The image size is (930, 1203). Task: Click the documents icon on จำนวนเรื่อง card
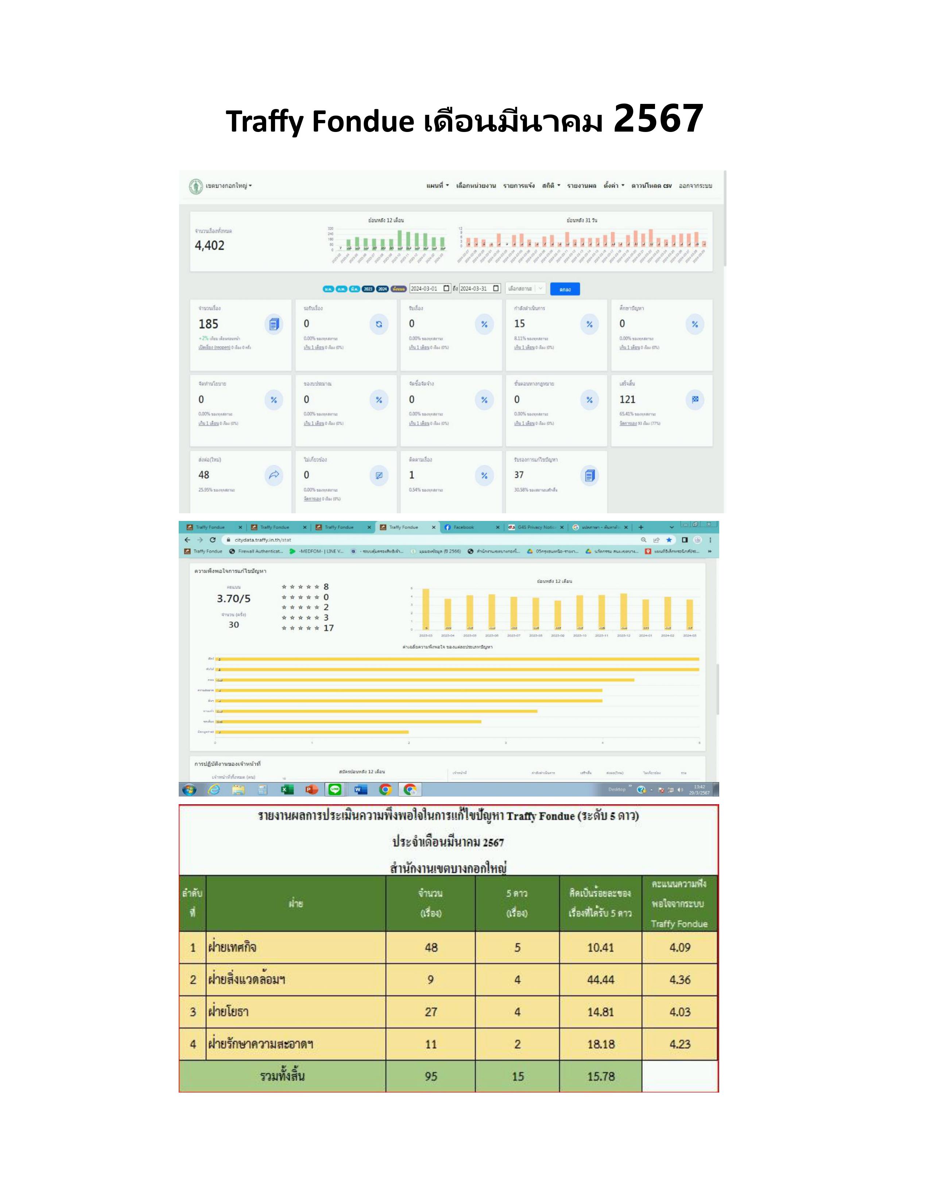tap(274, 324)
